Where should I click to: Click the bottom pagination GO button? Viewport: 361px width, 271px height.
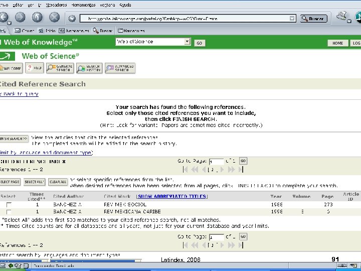point(243,236)
